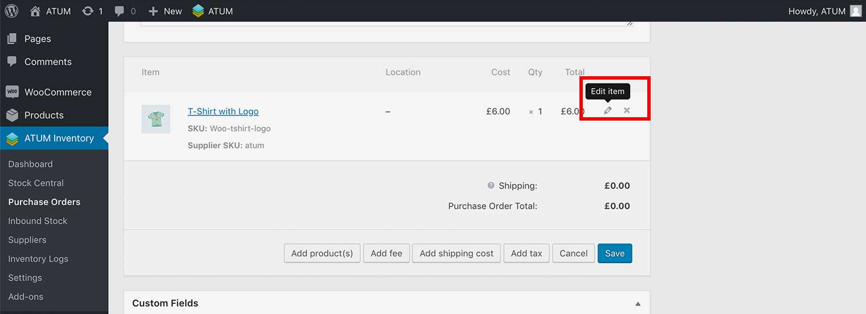Click the T-shirt product thumbnail
Viewport: 866px width, 314px height.
click(x=156, y=119)
